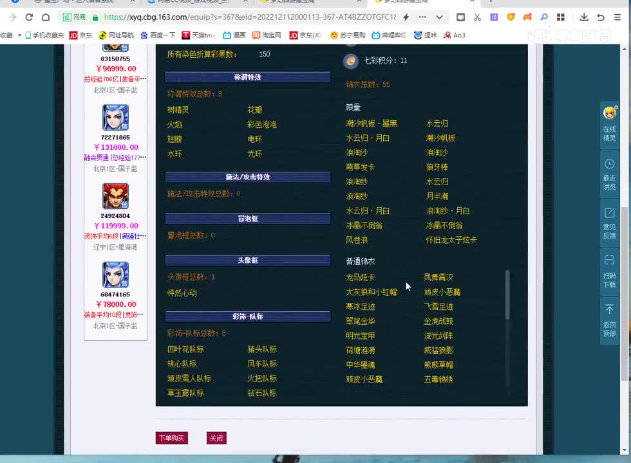Click the download manager arrow icon
This screenshot has width=631, height=463.
583,18
